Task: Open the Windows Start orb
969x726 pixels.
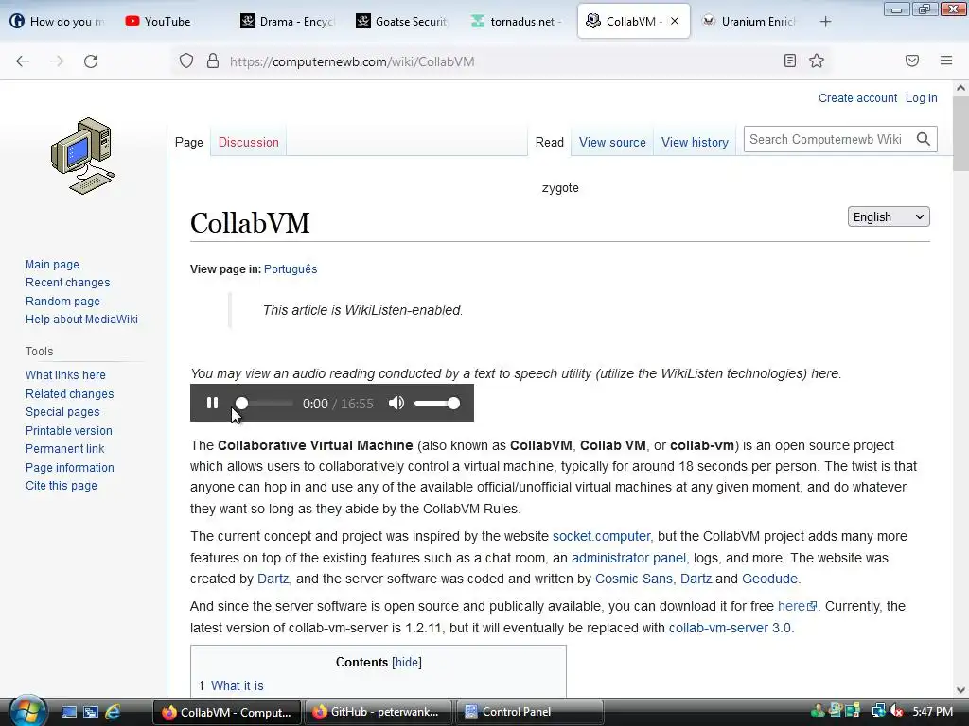Action: coord(27,711)
